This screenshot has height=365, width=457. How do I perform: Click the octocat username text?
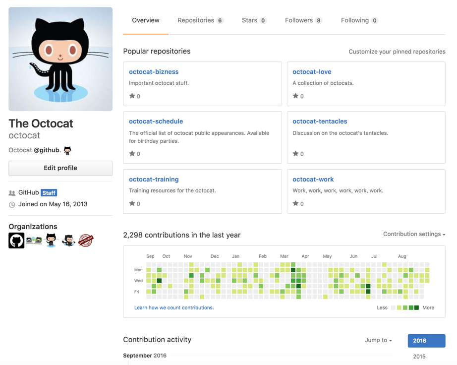pos(24,135)
